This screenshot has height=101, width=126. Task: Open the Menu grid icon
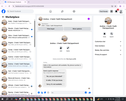coord(111,11)
